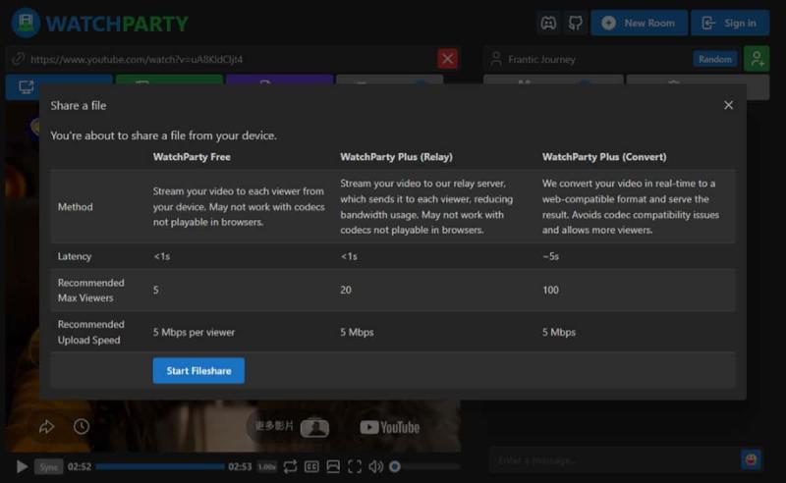The image size is (786, 483).
Task: Enter fullscreen mode
Action: pos(355,467)
